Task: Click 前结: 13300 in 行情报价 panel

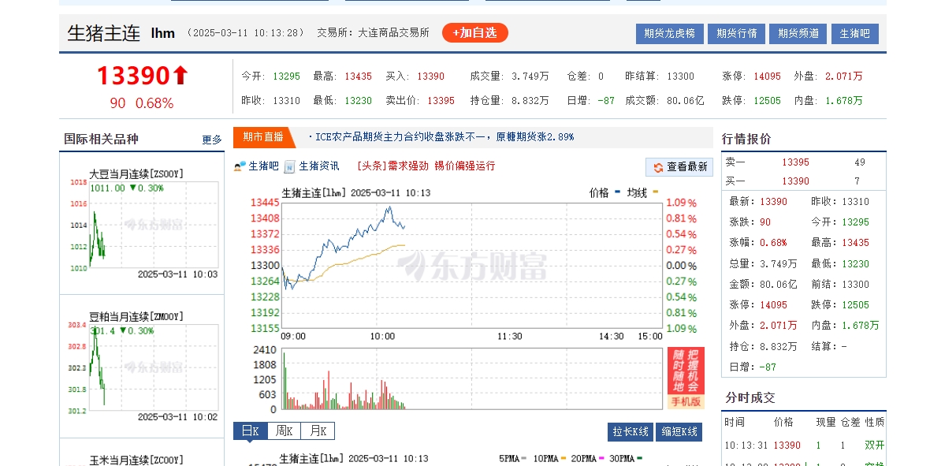Action: tap(840, 285)
